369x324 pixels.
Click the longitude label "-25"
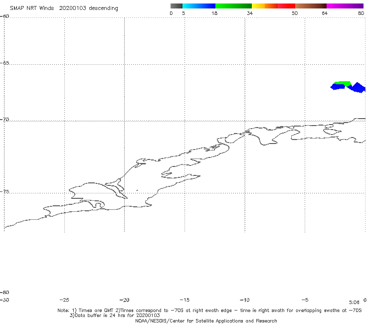click(x=64, y=300)
